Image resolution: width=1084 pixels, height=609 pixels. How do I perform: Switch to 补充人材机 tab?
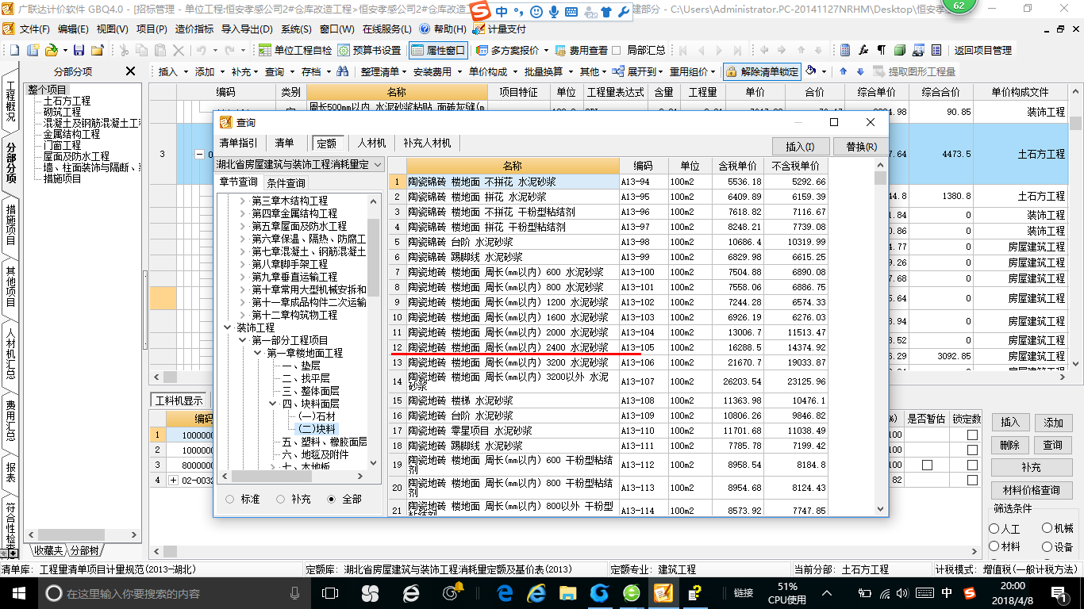[426, 144]
